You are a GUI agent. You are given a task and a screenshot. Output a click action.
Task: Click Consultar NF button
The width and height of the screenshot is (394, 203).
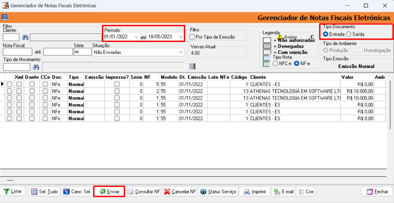point(144,192)
